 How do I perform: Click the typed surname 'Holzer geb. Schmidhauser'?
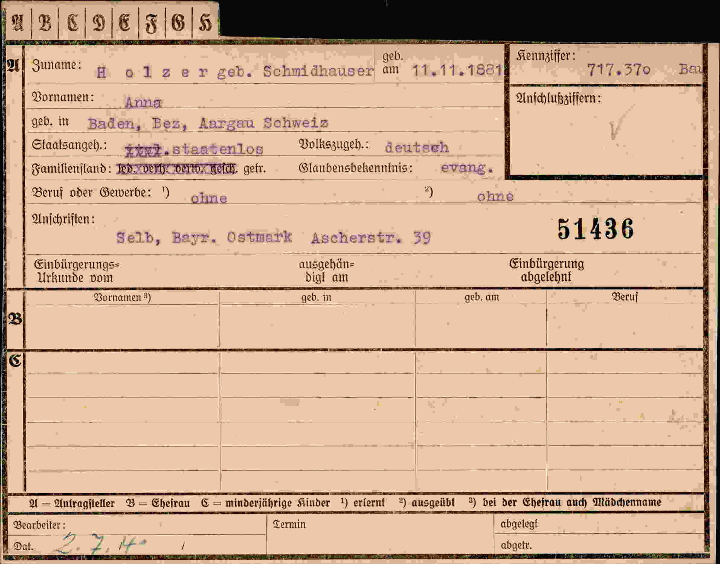235,72
